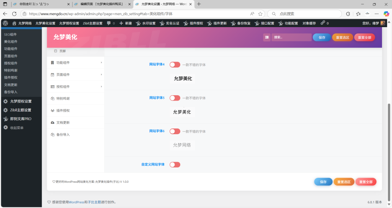Viewport: 392px width, 208px height.
Task: Open 实名认证 in admin bar
Action: pos(170,23)
